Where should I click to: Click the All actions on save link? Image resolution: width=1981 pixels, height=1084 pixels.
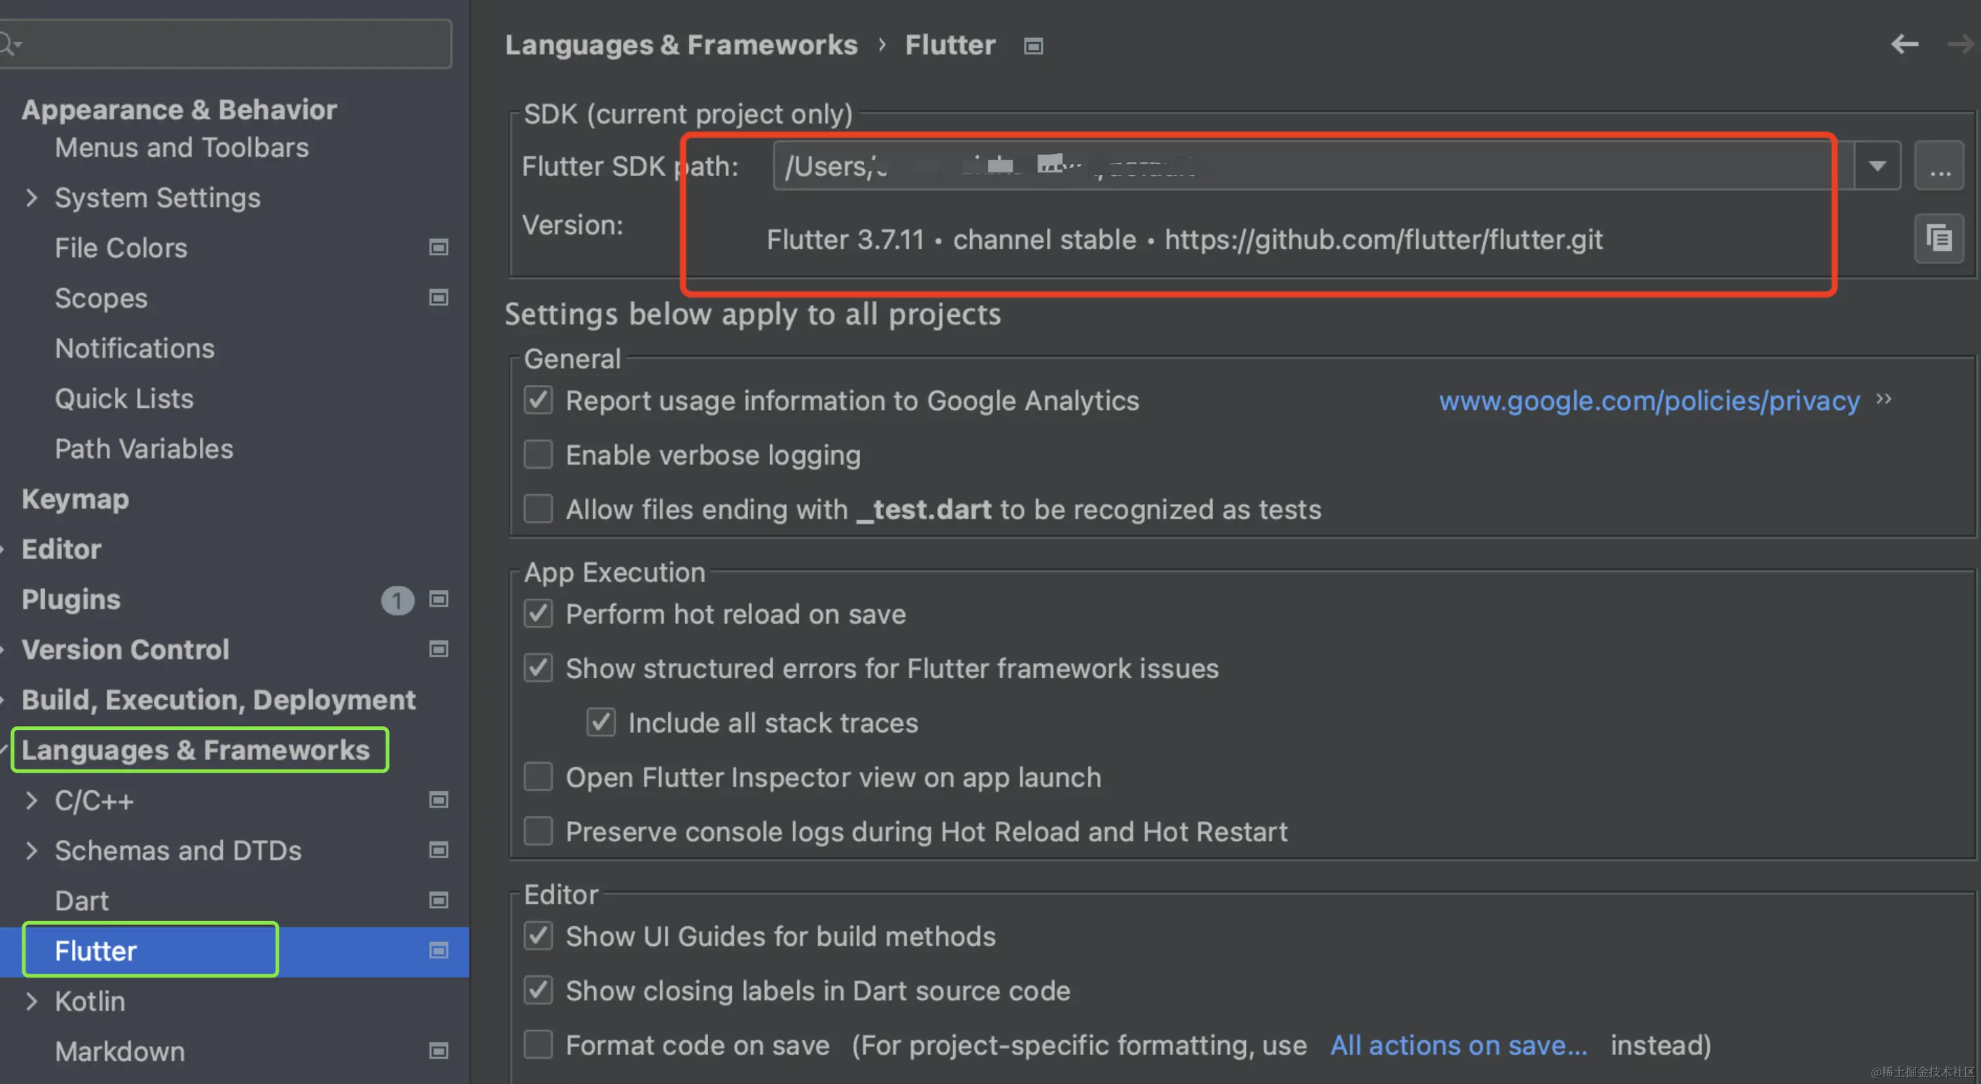pyautogui.click(x=1458, y=1045)
